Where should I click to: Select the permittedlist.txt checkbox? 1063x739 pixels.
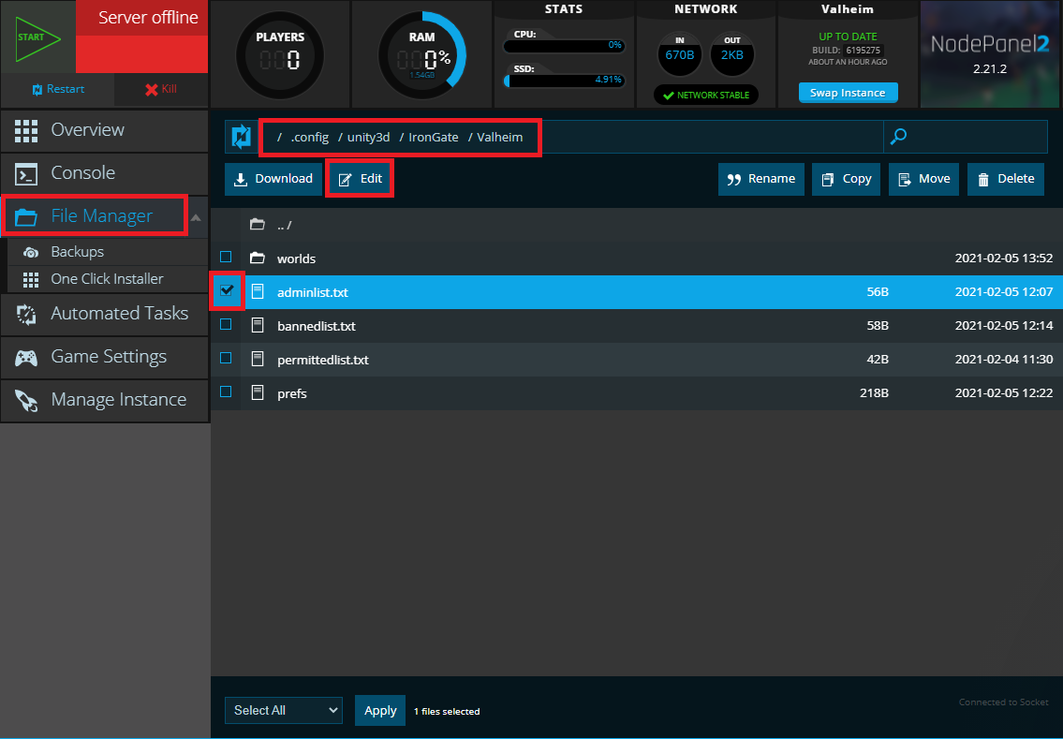pos(226,359)
